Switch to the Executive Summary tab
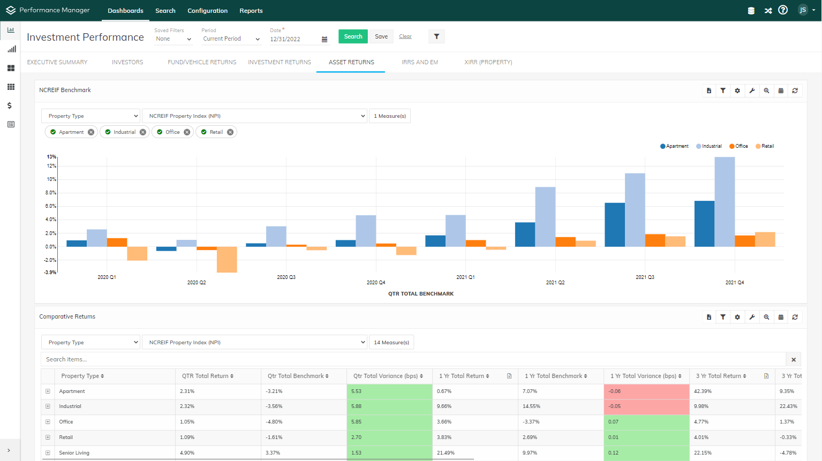This screenshot has width=822, height=461. point(57,63)
